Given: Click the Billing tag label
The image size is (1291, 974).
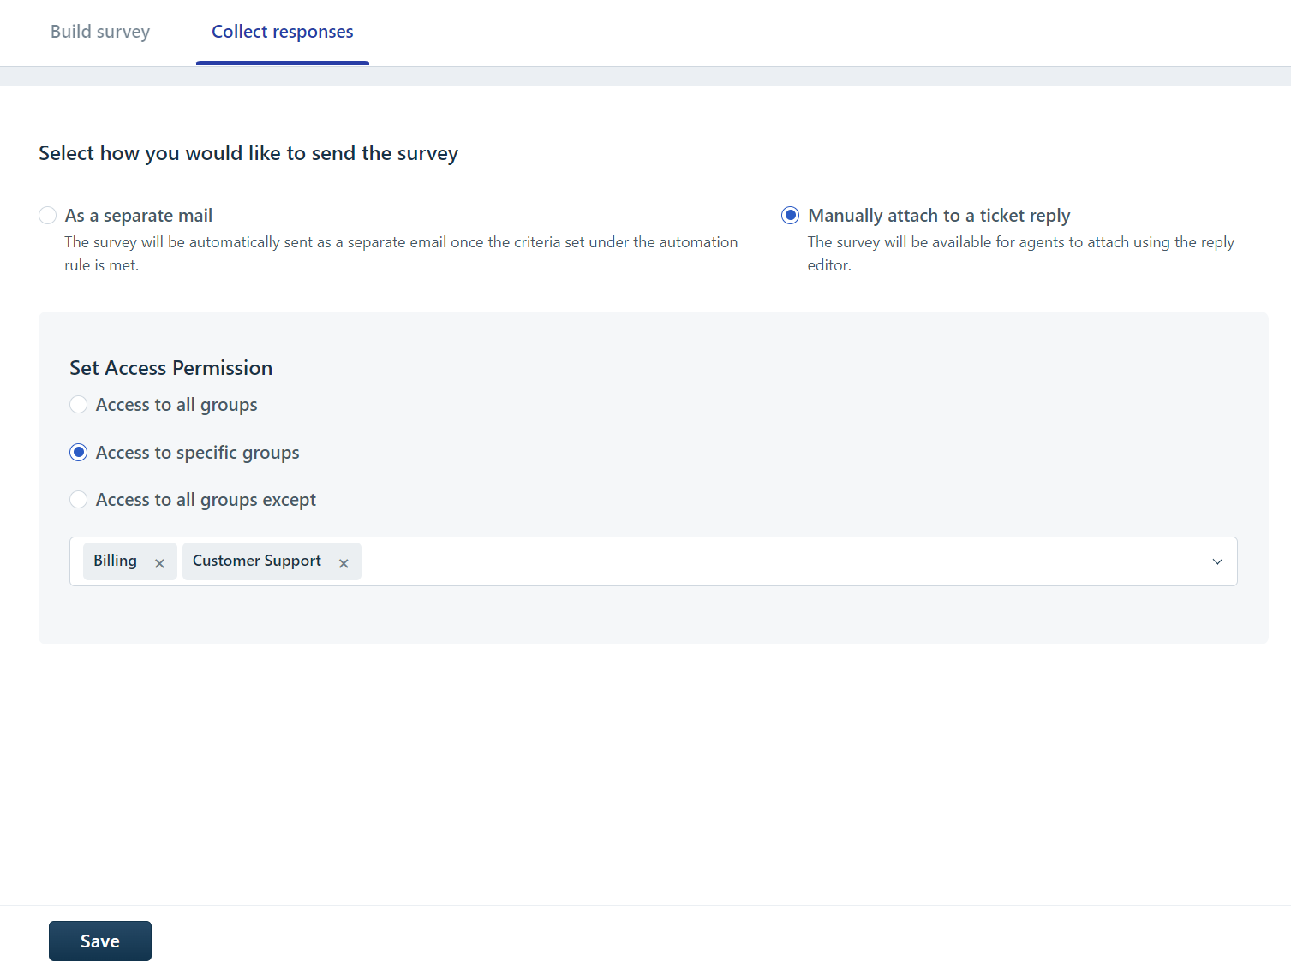Looking at the screenshot, I should click(116, 561).
